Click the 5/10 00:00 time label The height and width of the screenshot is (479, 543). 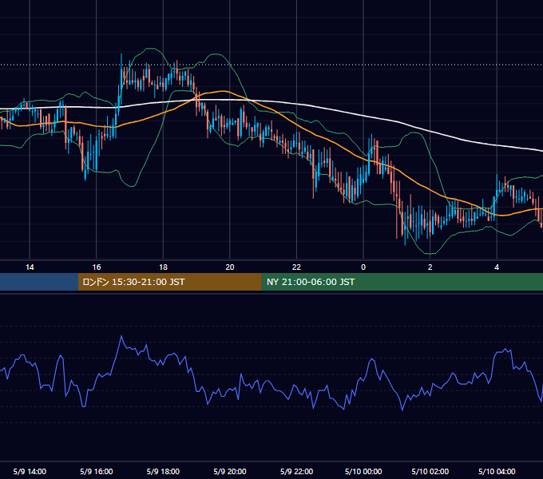pos(363,471)
